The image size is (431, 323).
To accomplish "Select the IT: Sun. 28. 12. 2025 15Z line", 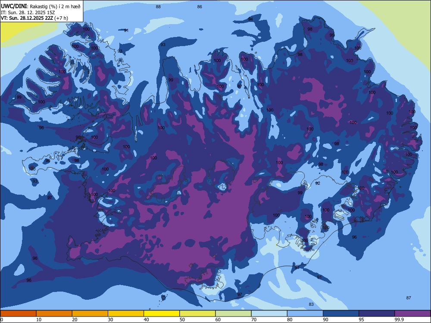I will point(28,12).
